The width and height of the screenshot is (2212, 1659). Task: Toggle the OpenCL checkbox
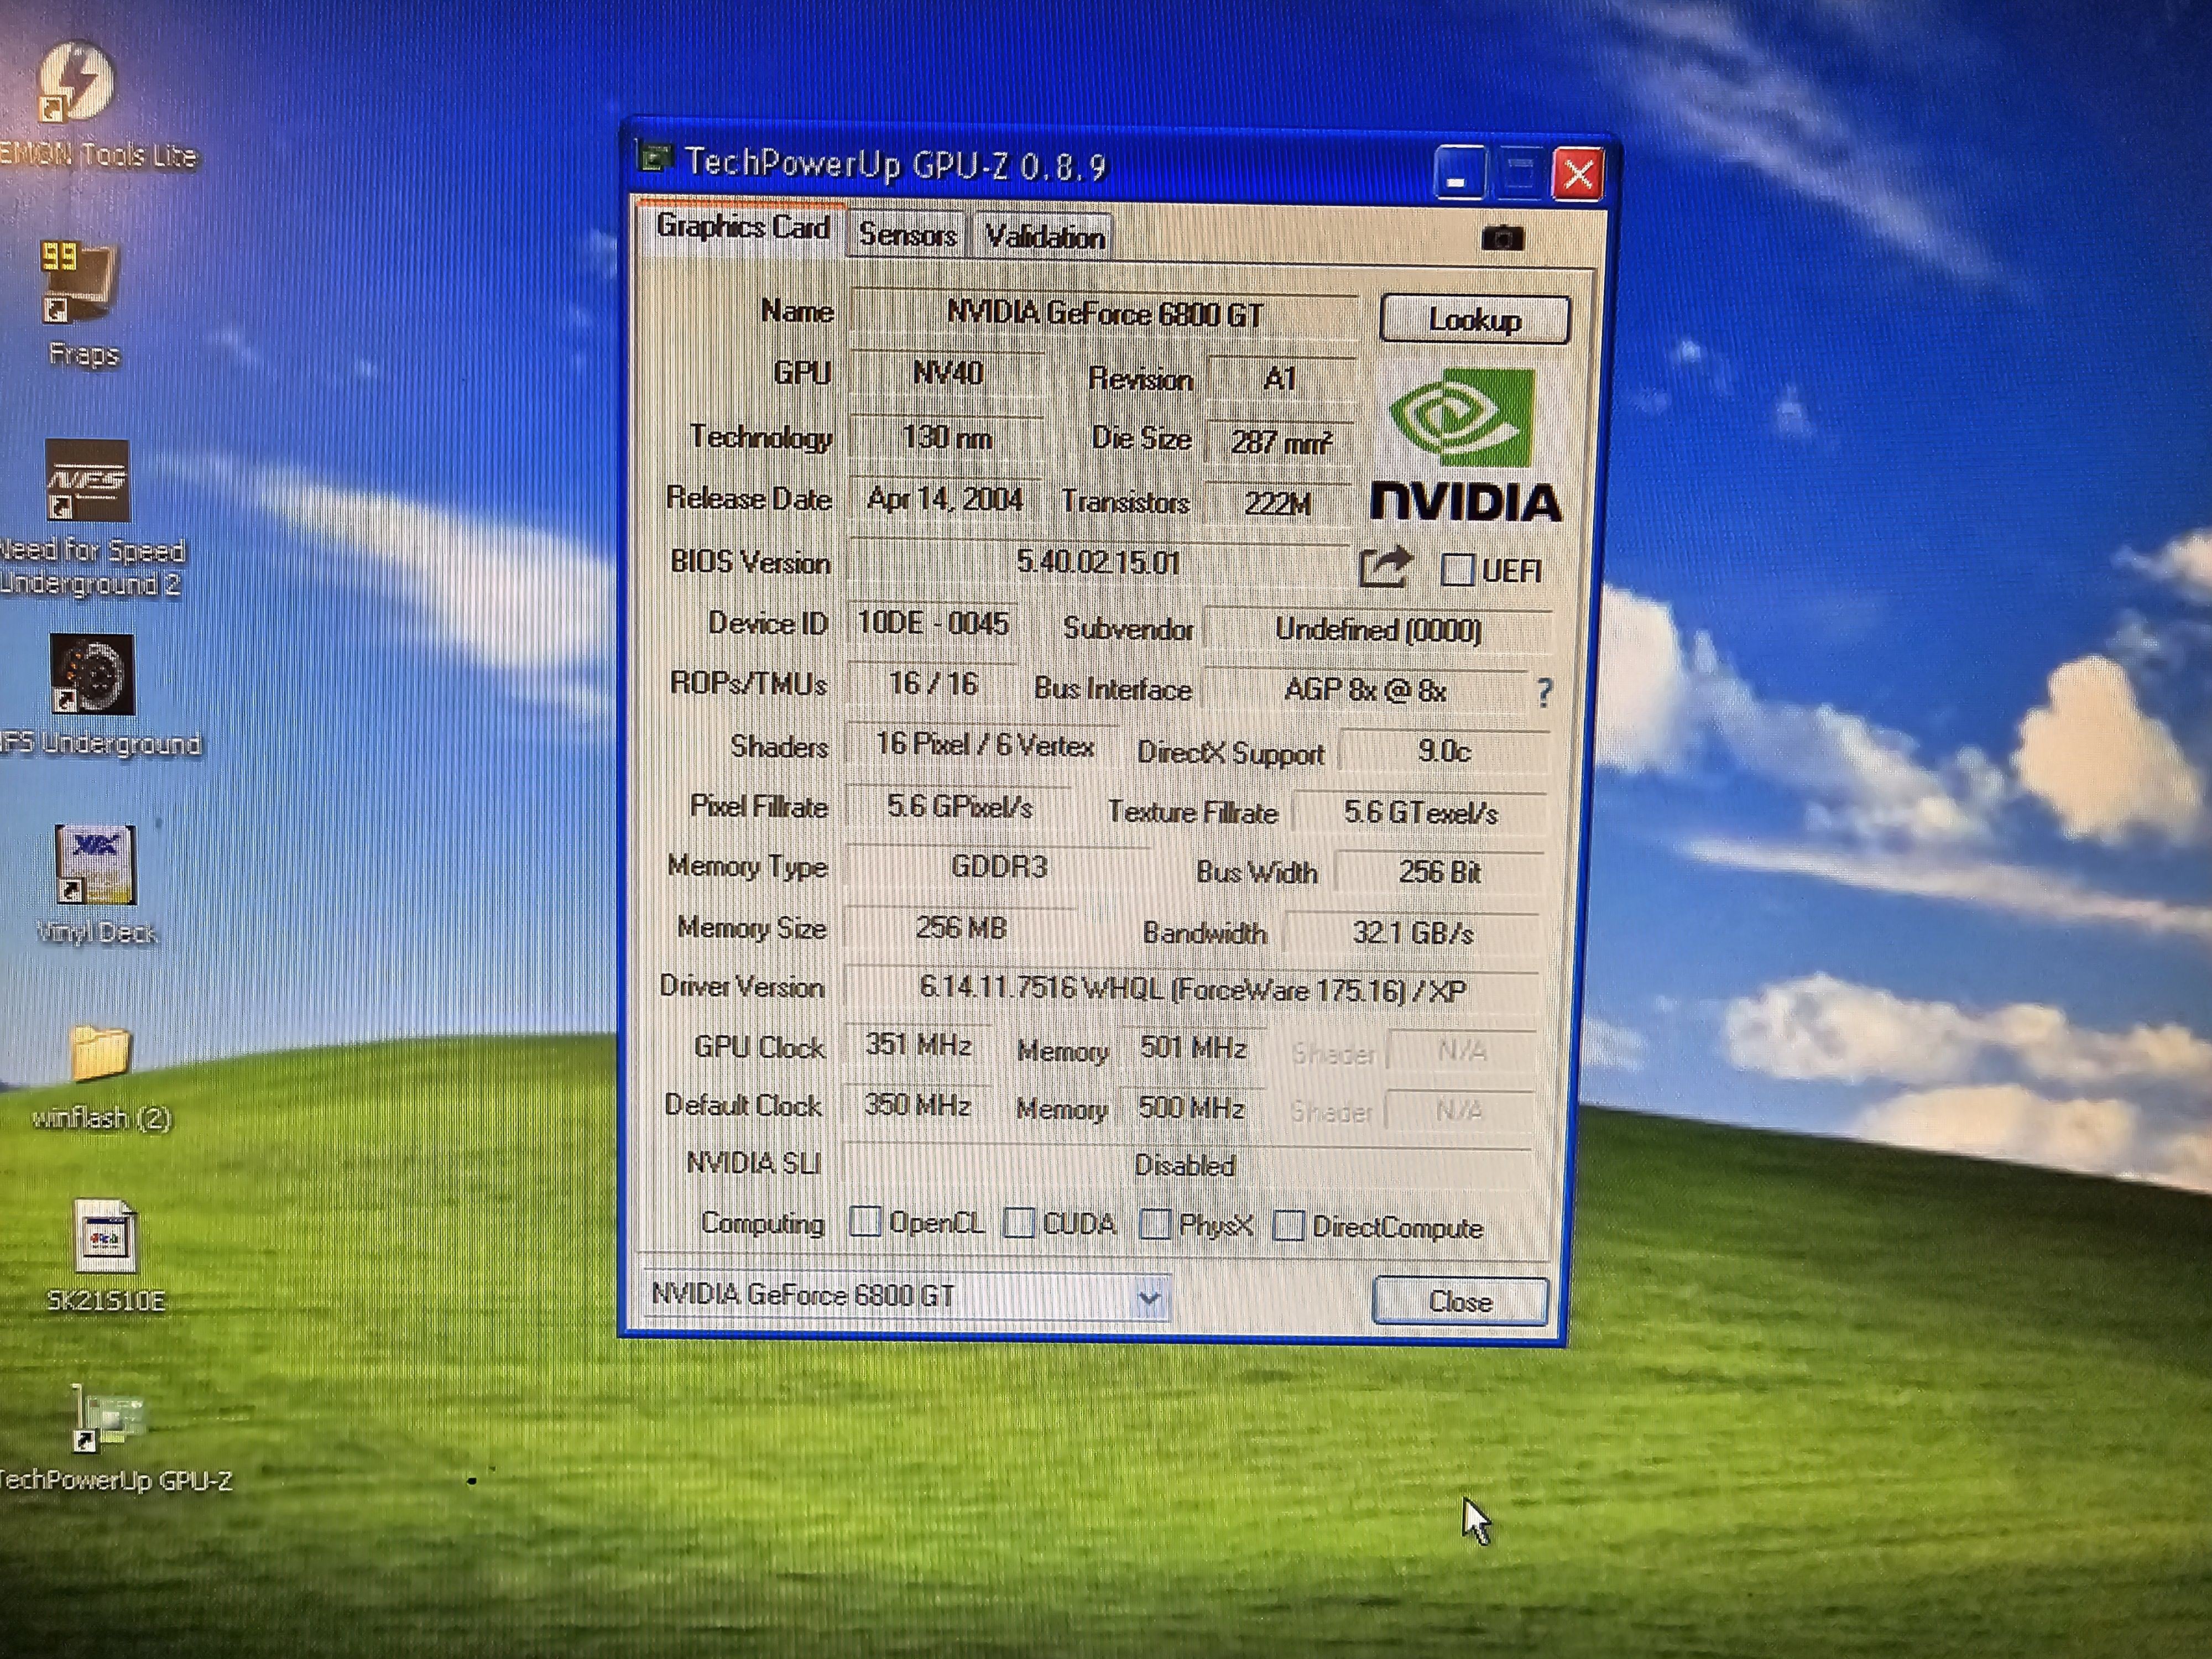pos(865,1221)
